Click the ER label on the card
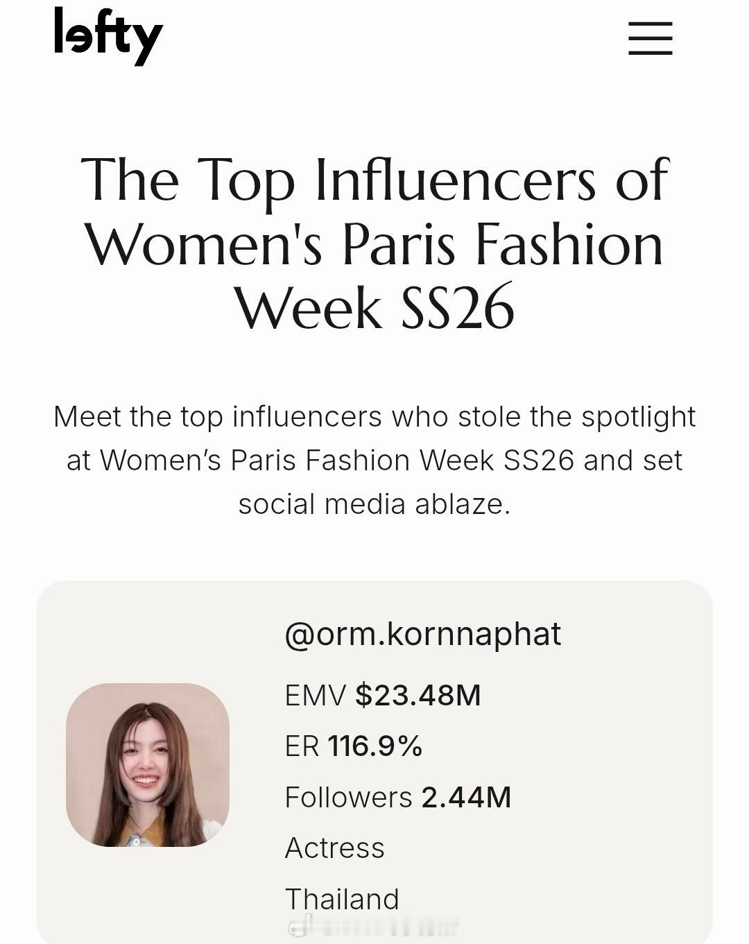The image size is (749, 944). 302,746
